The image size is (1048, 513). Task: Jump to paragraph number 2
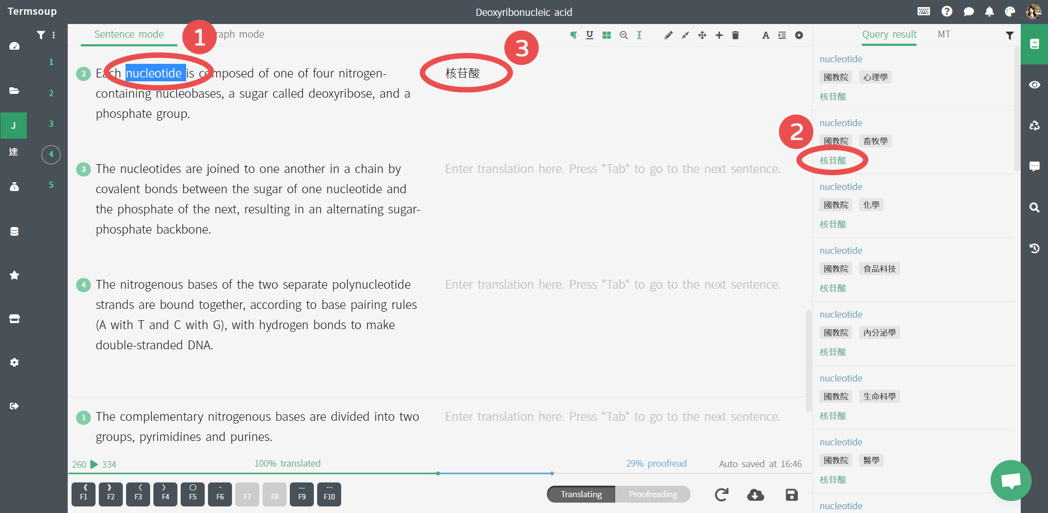[x=51, y=93]
